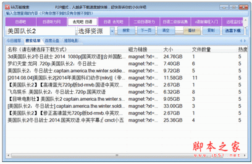The height and width of the screenshot is (164, 252).
Task: Close the kk万能搜索 window
Action: (244, 7)
